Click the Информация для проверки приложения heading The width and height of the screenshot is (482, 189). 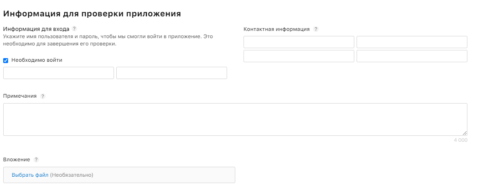pyautogui.click(x=92, y=14)
